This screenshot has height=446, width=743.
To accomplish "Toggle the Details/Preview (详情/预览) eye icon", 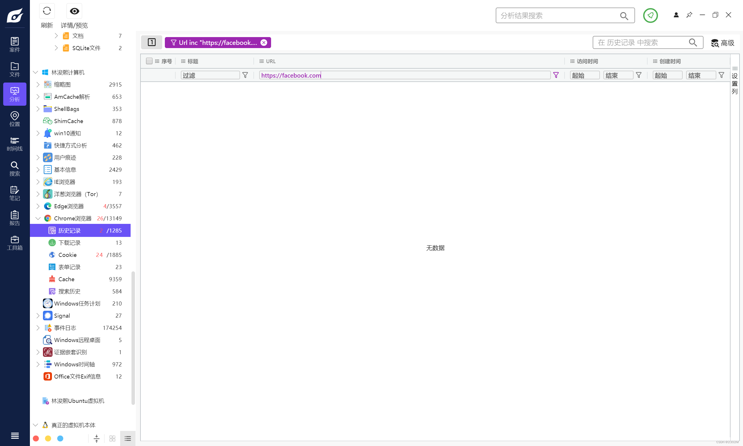I will click(74, 11).
